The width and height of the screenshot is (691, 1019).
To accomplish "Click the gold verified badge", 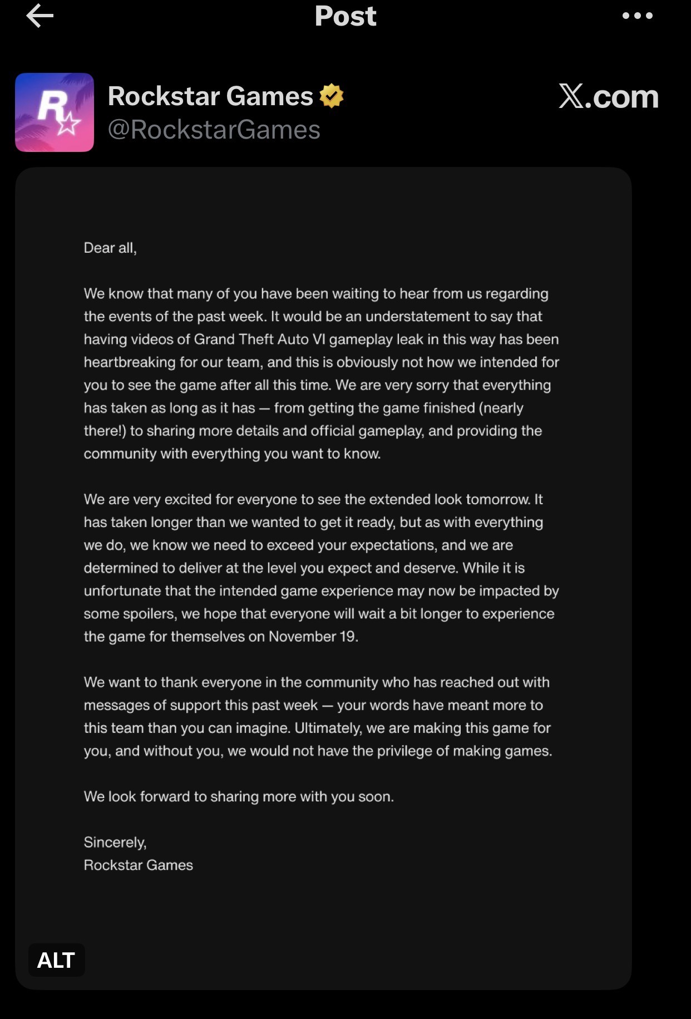I will pos(332,96).
